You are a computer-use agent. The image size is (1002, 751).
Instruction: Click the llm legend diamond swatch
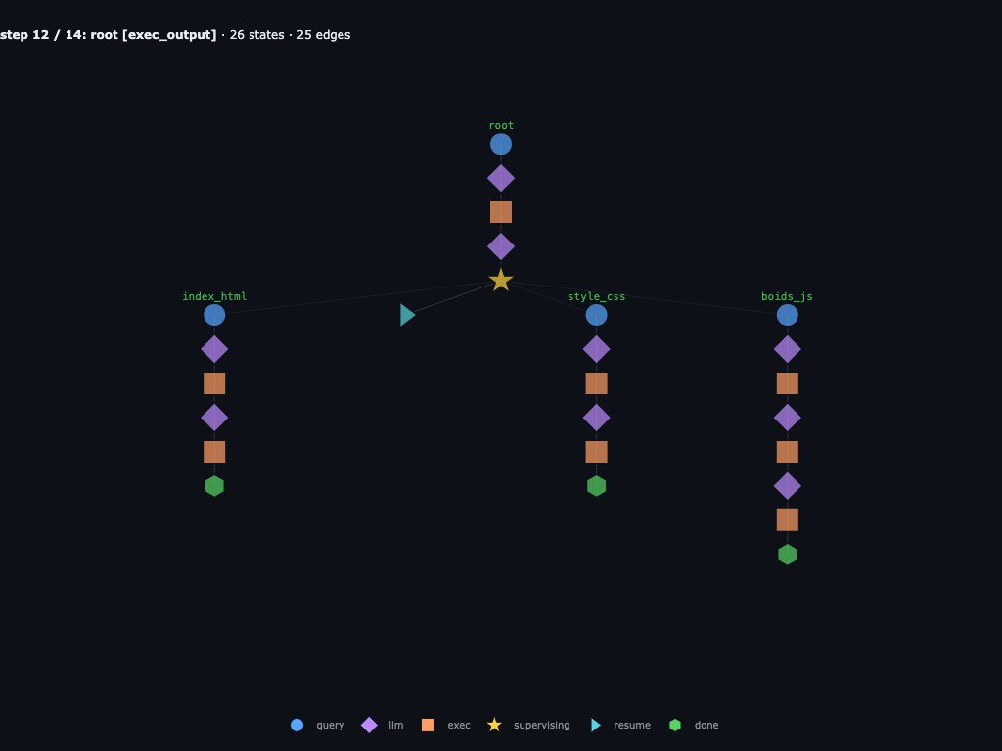pyautogui.click(x=369, y=725)
